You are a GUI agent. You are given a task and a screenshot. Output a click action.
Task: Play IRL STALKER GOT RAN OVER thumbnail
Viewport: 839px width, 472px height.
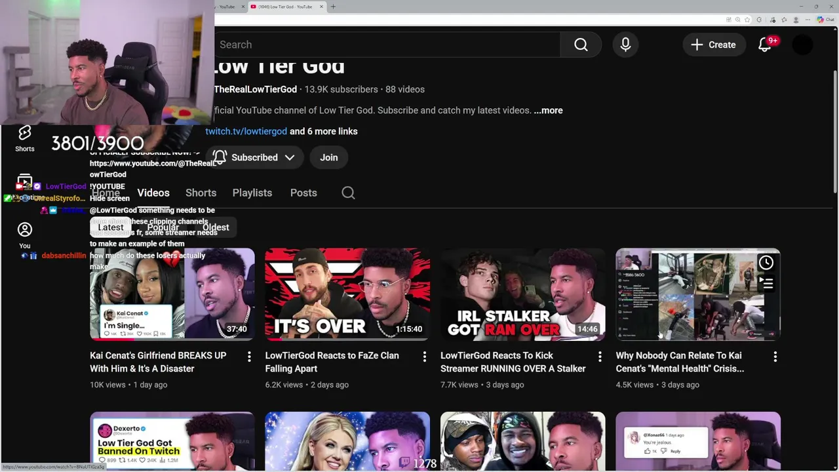pos(522,294)
